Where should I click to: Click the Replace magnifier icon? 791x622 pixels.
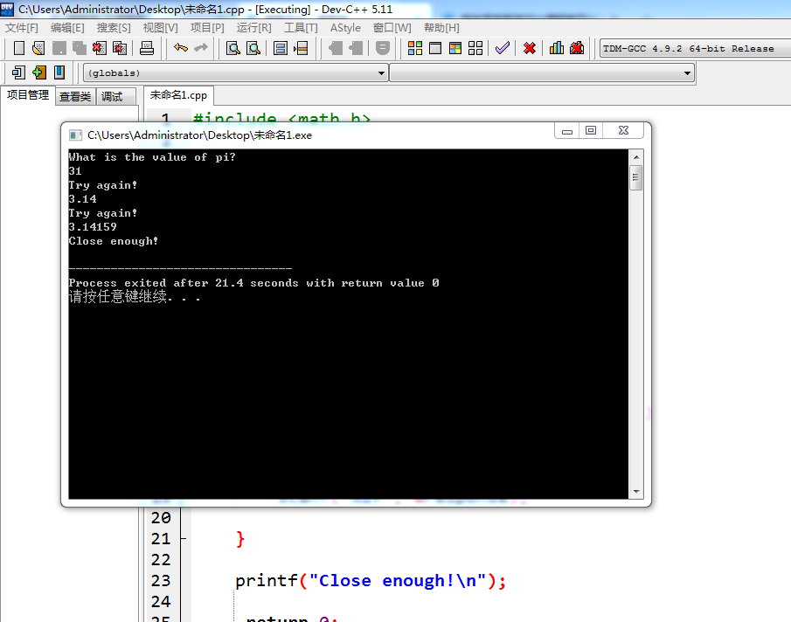click(253, 48)
